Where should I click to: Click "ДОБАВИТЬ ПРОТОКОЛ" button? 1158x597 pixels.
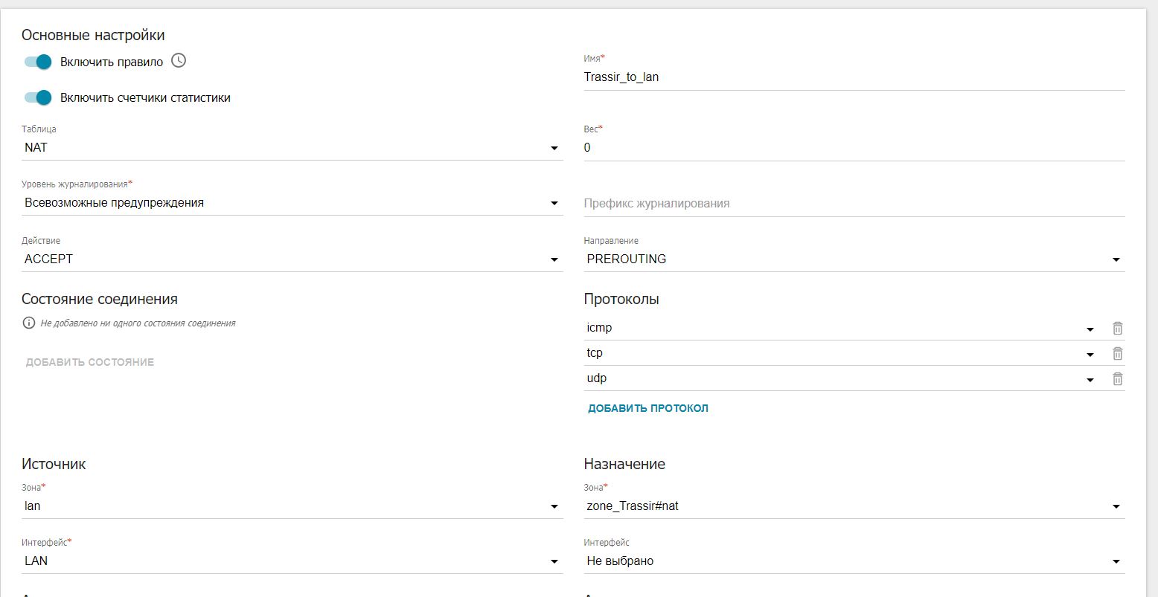pyautogui.click(x=647, y=408)
